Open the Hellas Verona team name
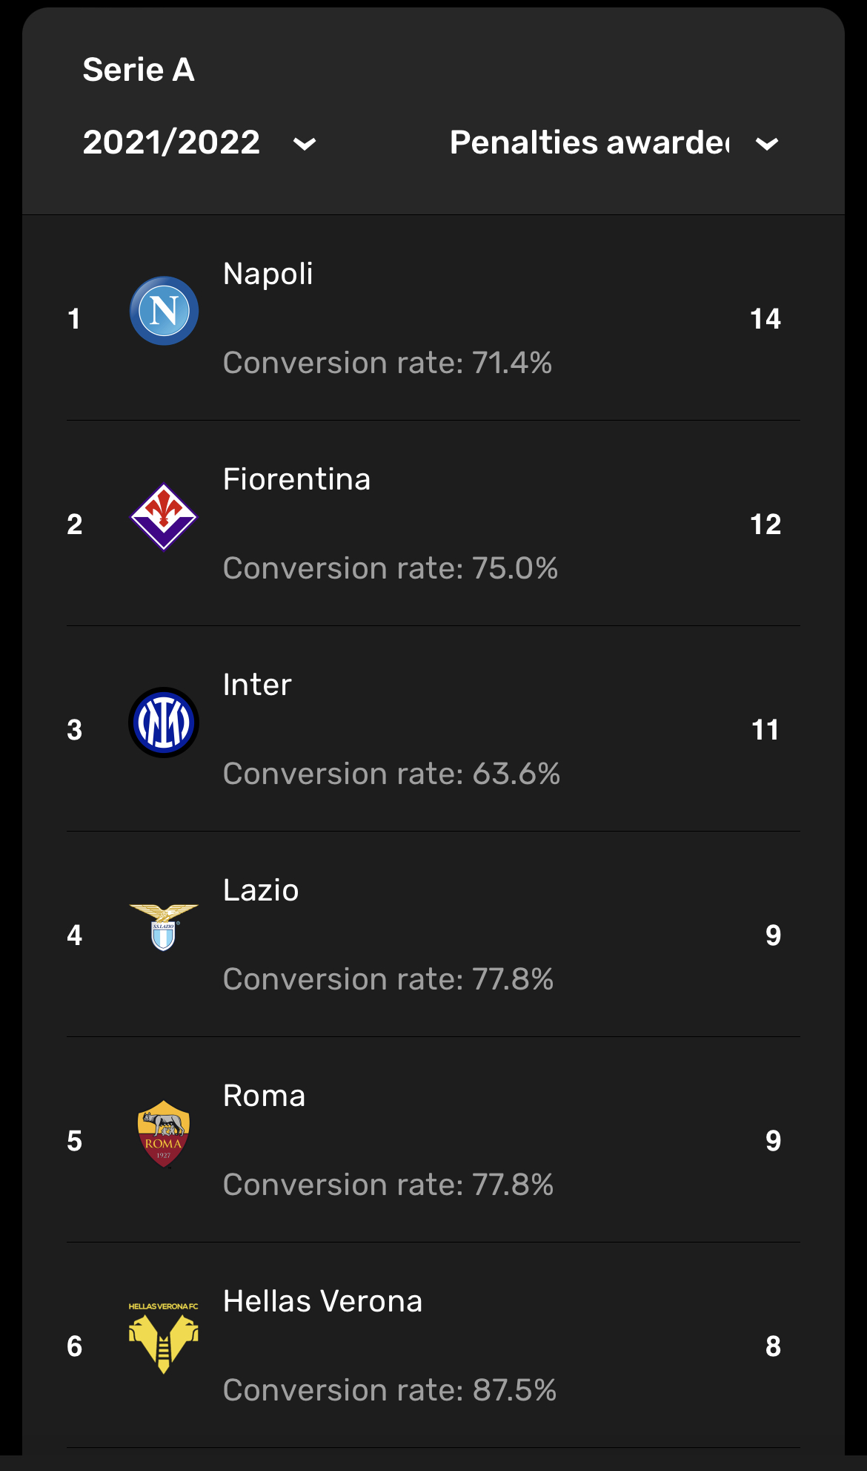The width and height of the screenshot is (867, 1471). [x=323, y=1301]
